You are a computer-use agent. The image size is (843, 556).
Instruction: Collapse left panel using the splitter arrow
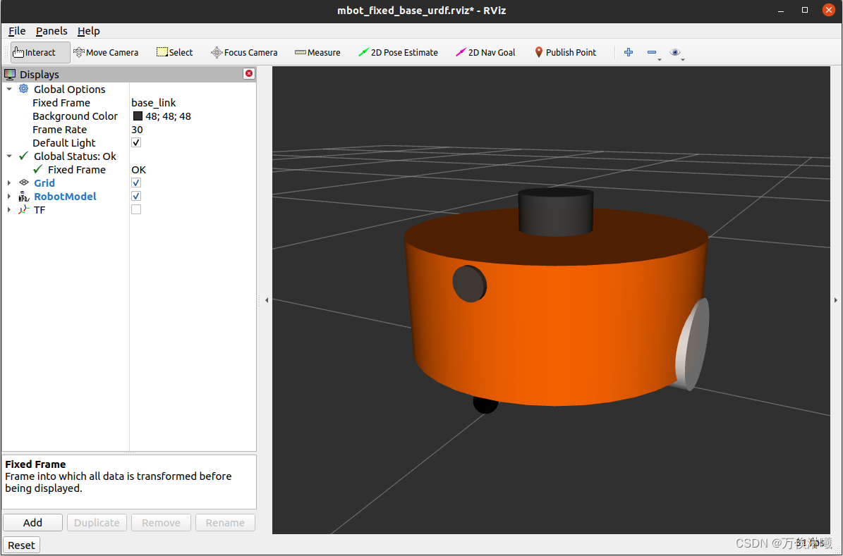tap(267, 300)
